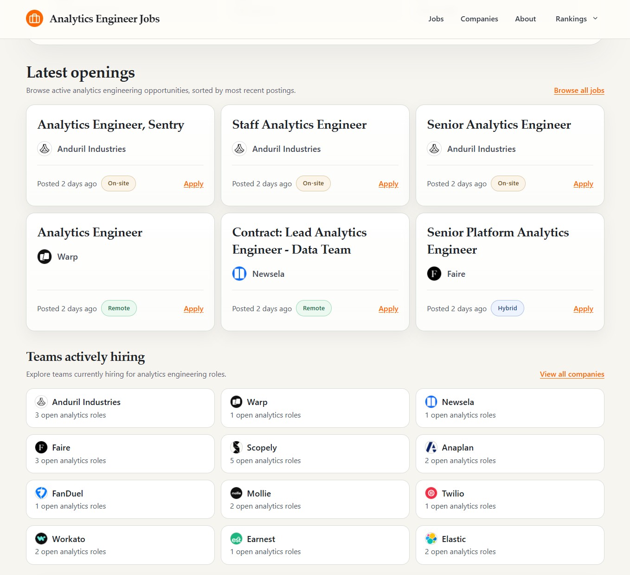Open the Elastic team card name

tap(454, 539)
